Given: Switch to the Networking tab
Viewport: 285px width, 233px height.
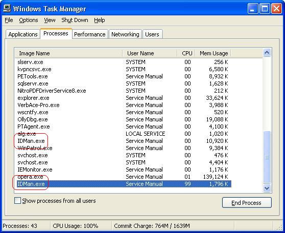Looking at the screenshot, I should 125,34.
